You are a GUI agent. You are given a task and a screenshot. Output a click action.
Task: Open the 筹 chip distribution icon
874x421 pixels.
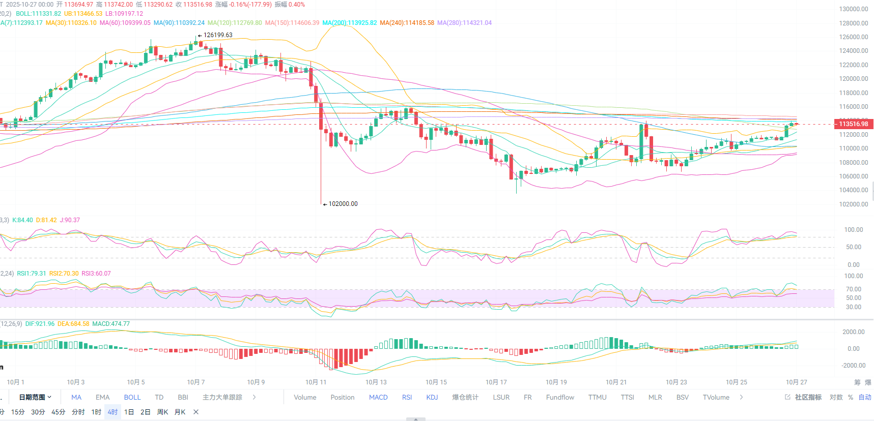pyautogui.click(x=857, y=382)
